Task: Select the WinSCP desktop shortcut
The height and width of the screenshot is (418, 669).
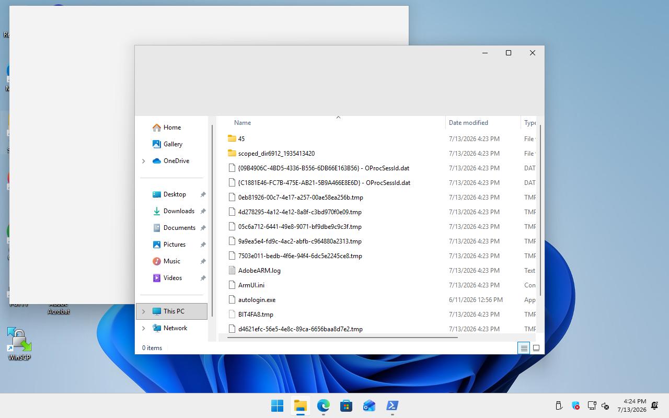Action: (19, 344)
